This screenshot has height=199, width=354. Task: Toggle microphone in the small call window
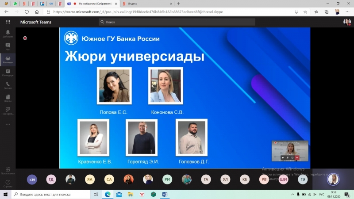pos(288,158)
